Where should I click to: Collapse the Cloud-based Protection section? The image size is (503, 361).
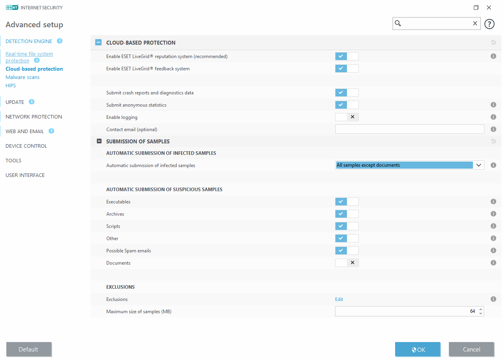[99, 43]
